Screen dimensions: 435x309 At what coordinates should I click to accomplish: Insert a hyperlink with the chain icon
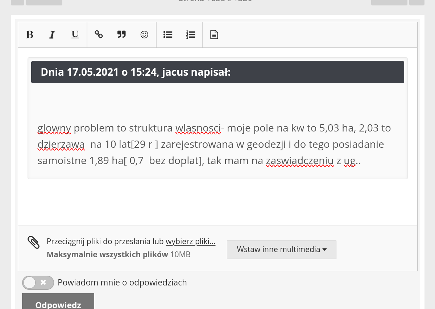pyautogui.click(x=99, y=35)
